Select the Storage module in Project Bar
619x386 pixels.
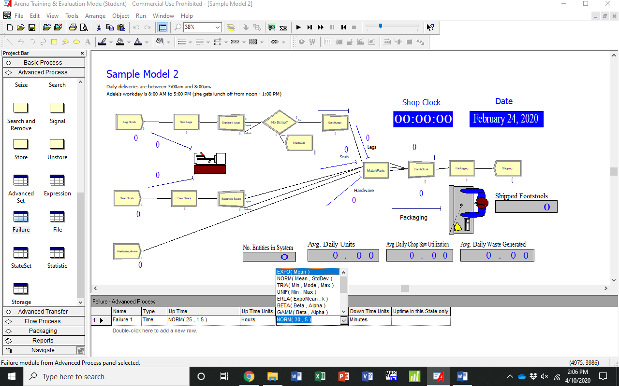tap(21, 289)
